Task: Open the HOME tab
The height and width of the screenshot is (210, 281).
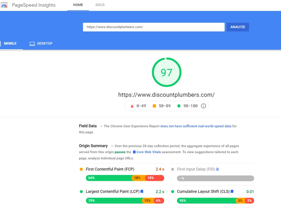Action: [x=78, y=5]
